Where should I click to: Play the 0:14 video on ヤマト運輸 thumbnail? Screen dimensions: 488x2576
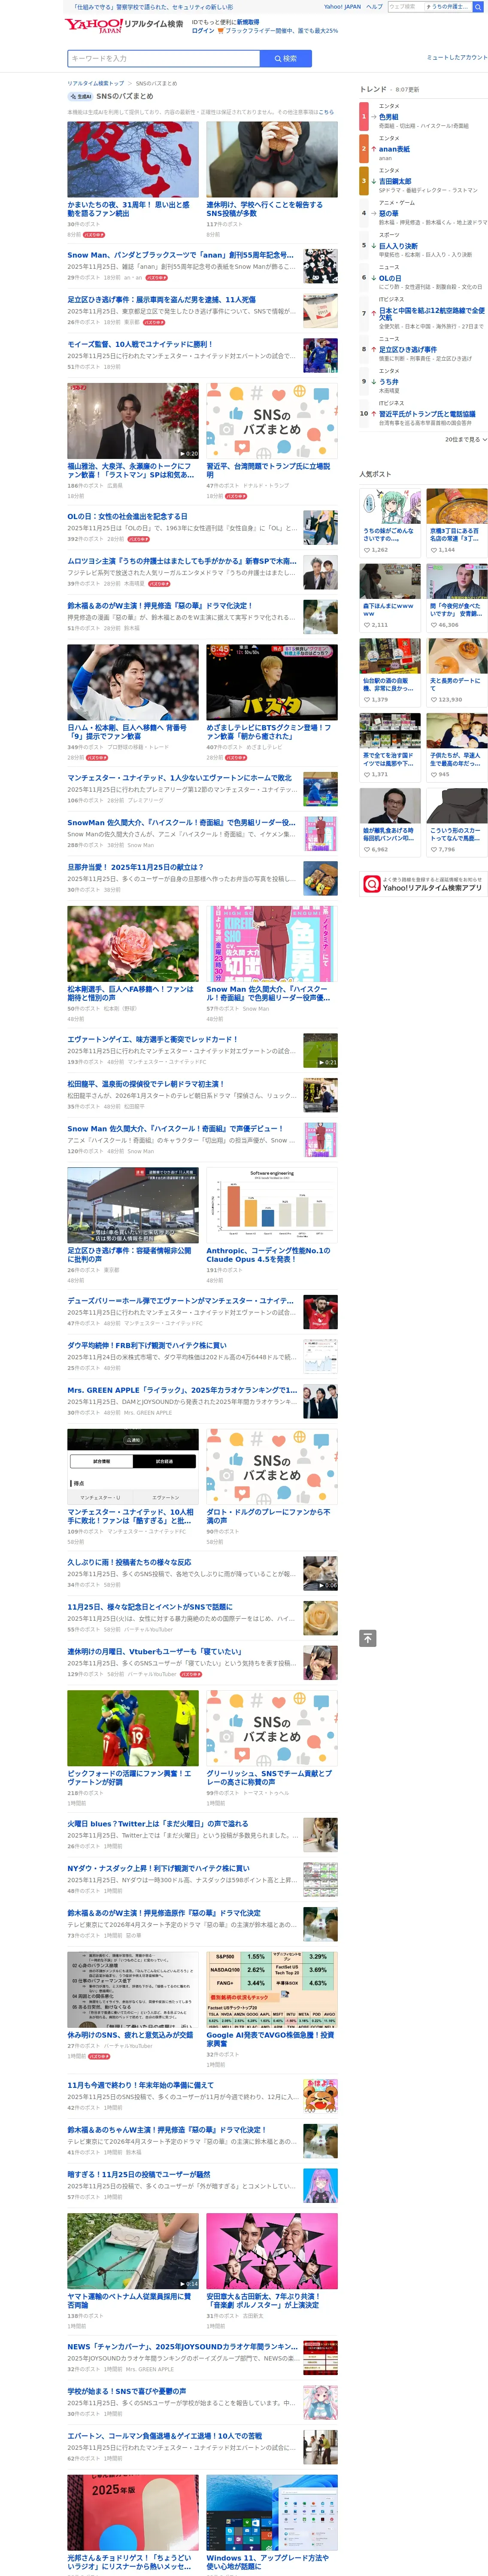tap(132, 2251)
